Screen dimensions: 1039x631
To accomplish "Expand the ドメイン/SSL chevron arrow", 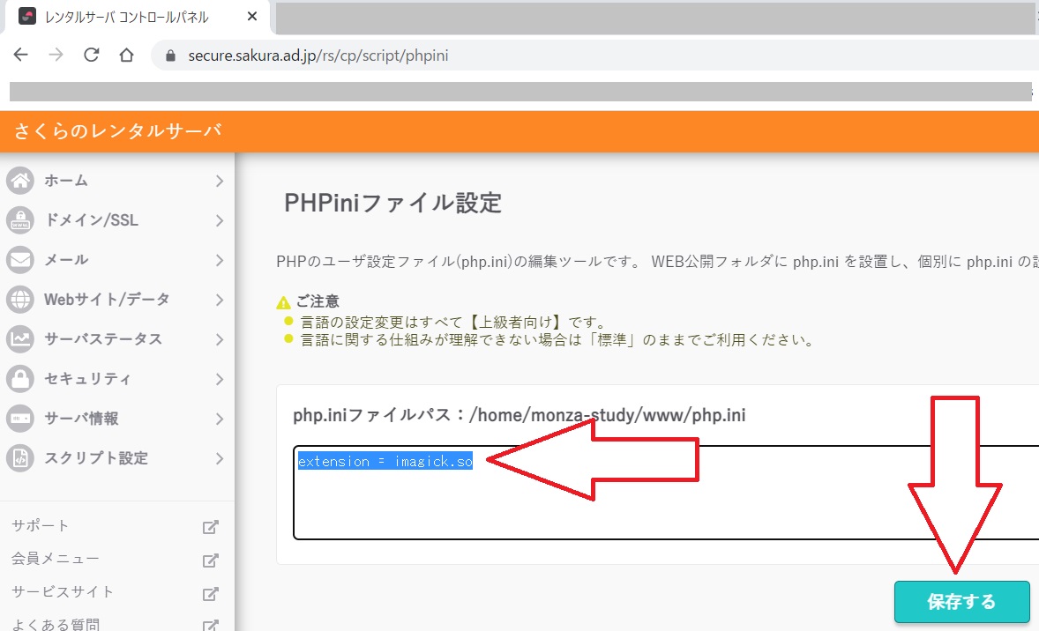I will pyautogui.click(x=219, y=220).
